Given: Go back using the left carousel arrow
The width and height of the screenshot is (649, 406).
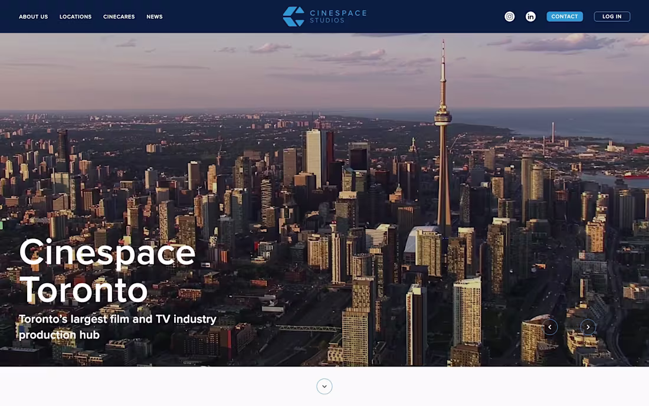Looking at the screenshot, I should tap(549, 326).
